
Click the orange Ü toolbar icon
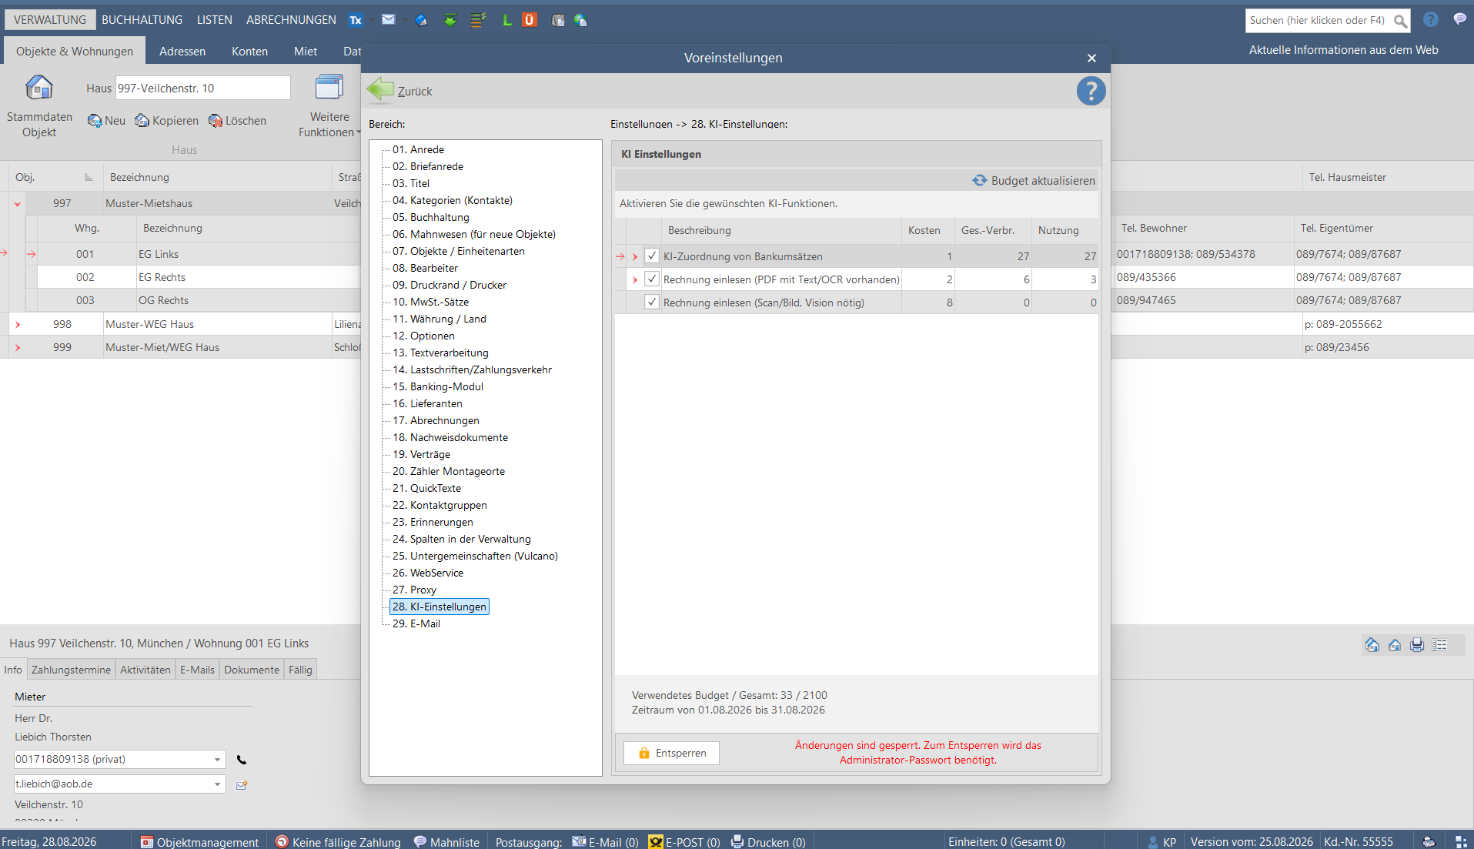pos(530,20)
